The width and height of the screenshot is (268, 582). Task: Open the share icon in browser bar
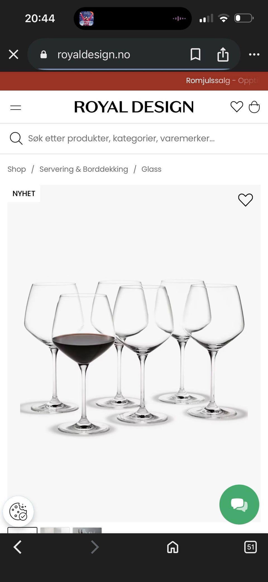pyautogui.click(x=223, y=54)
